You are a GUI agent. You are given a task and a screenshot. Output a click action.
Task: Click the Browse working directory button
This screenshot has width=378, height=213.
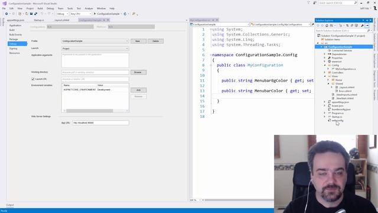tap(138, 72)
